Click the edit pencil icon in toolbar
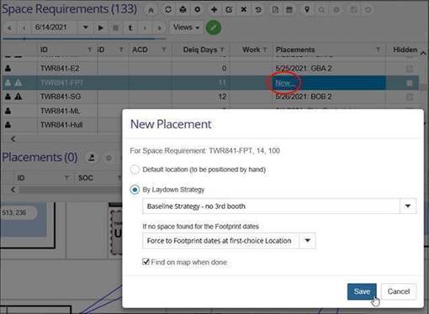The image size is (429, 314). pyautogui.click(x=229, y=10)
